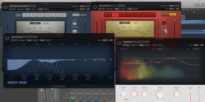Image resolution: width=205 pixels, height=102 pixels.
Task: Click Undo in the uke compressor header
Action: tap(130, 9)
